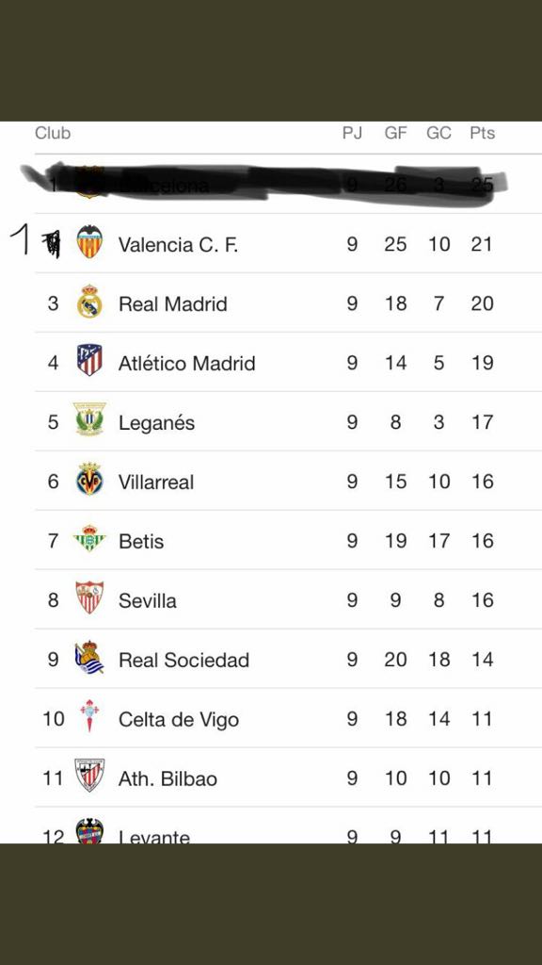The image size is (542, 965).
Task: Open the Real Madrid team name
Action: click(173, 304)
